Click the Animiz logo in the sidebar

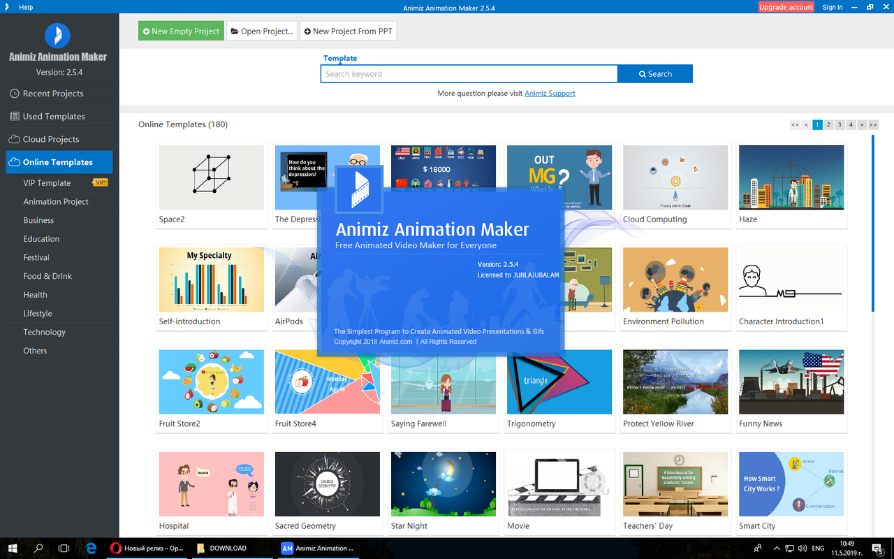[x=57, y=35]
